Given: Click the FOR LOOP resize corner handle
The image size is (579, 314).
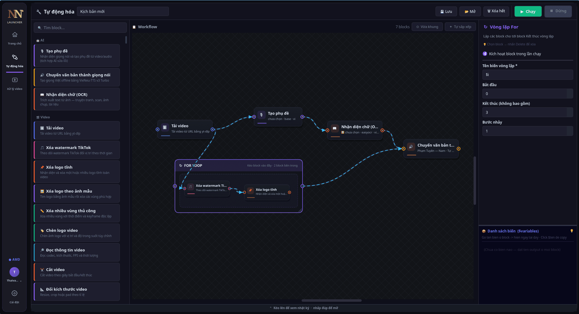Looking at the screenshot, I should (x=300, y=210).
